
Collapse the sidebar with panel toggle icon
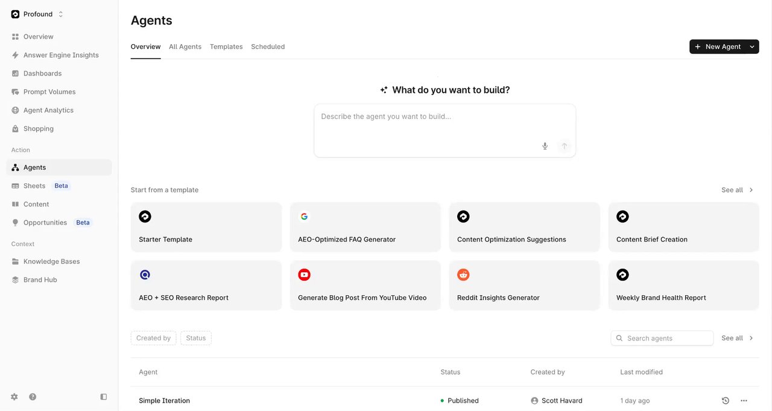pos(104,397)
